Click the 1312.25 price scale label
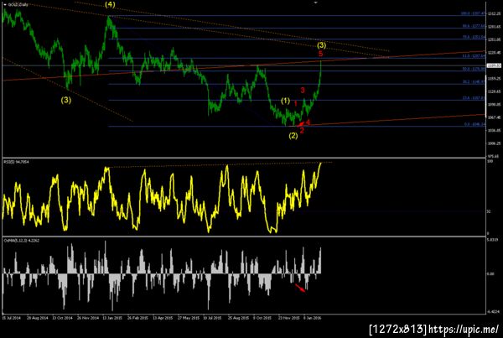Image resolution: width=503 pixels, height=338 pixels. [495, 13]
